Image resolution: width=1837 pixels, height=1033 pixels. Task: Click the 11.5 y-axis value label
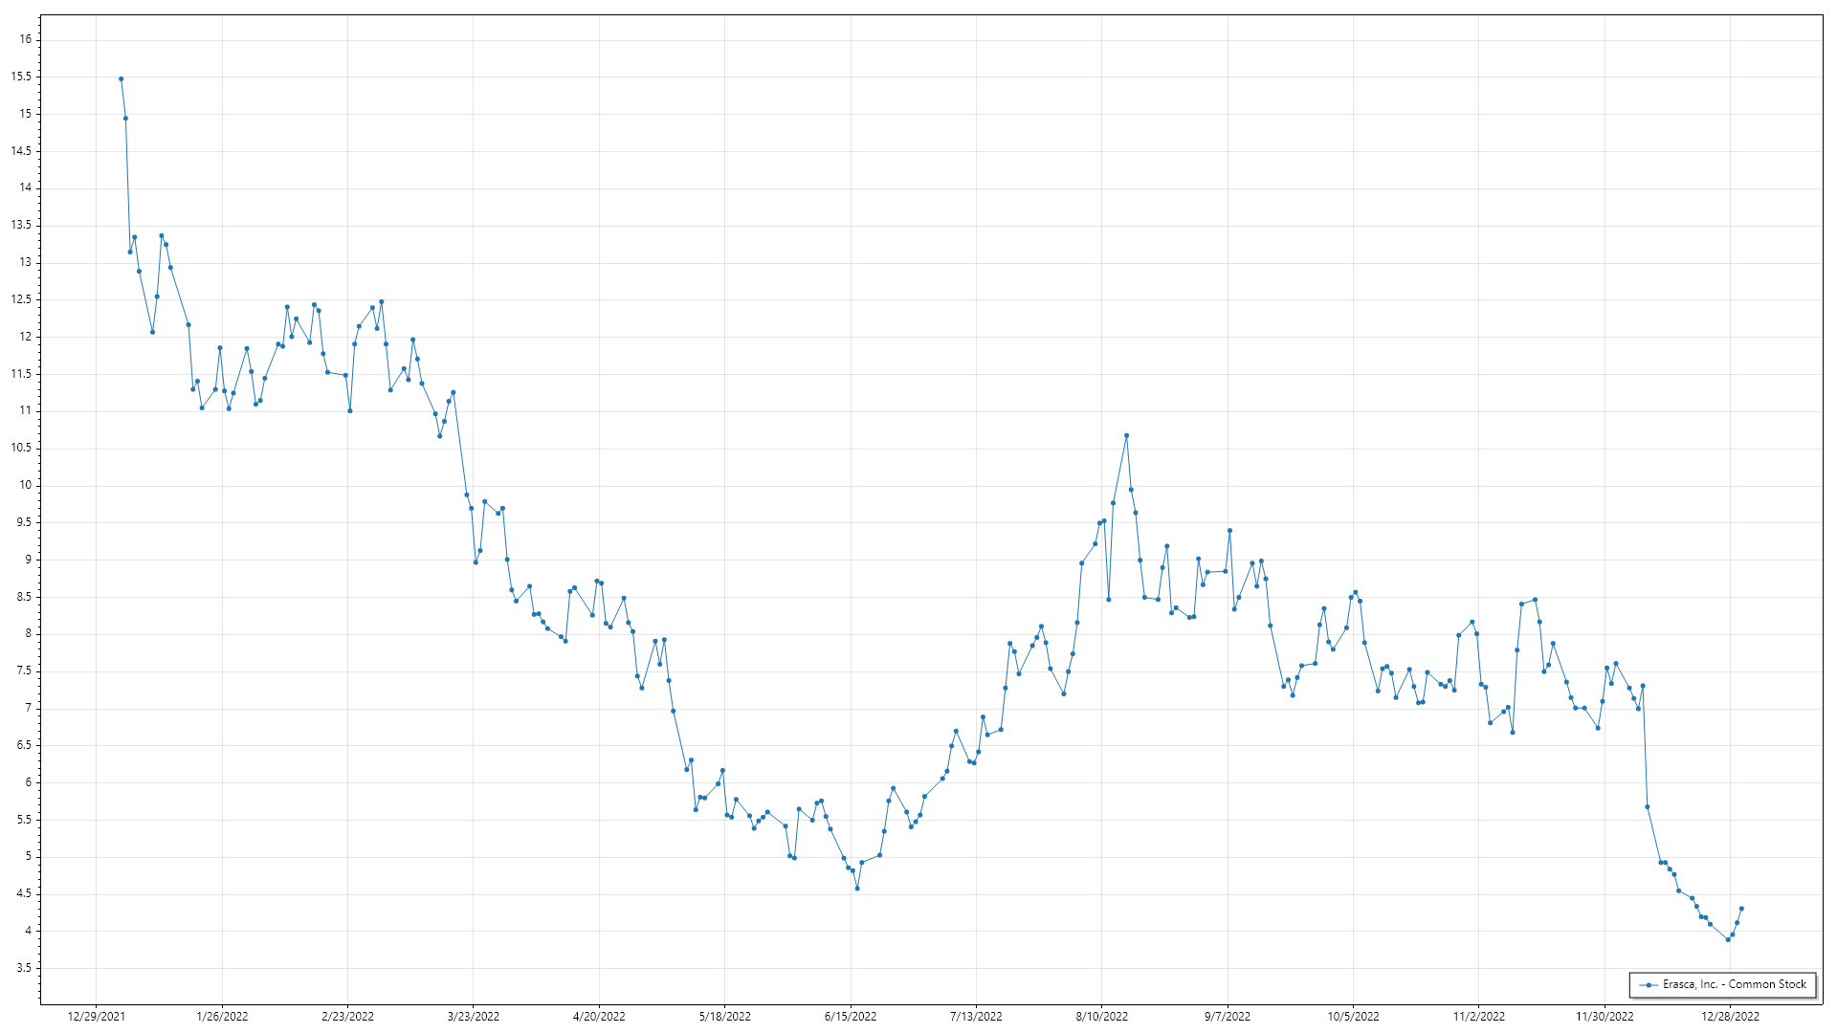(x=21, y=374)
